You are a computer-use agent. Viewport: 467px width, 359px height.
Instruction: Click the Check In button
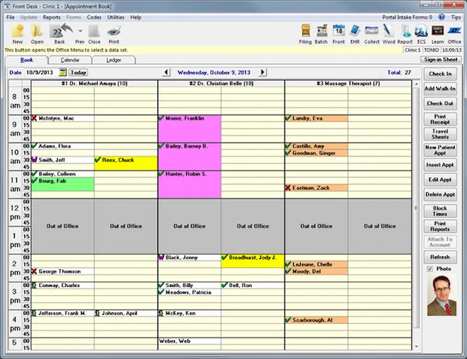click(x=440, y=74)
